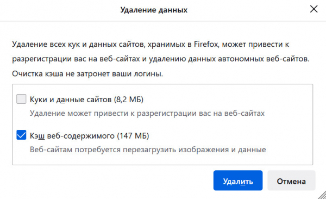Click the cookies size text (8,2 МБ)
This screenshot has width=326, height=199.
pyautogui.click(x=129, y=100)
